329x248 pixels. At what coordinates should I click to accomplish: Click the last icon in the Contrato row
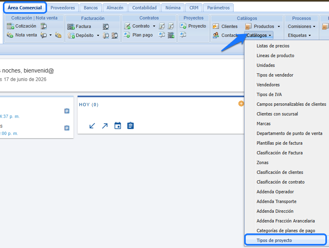[171, 26]
